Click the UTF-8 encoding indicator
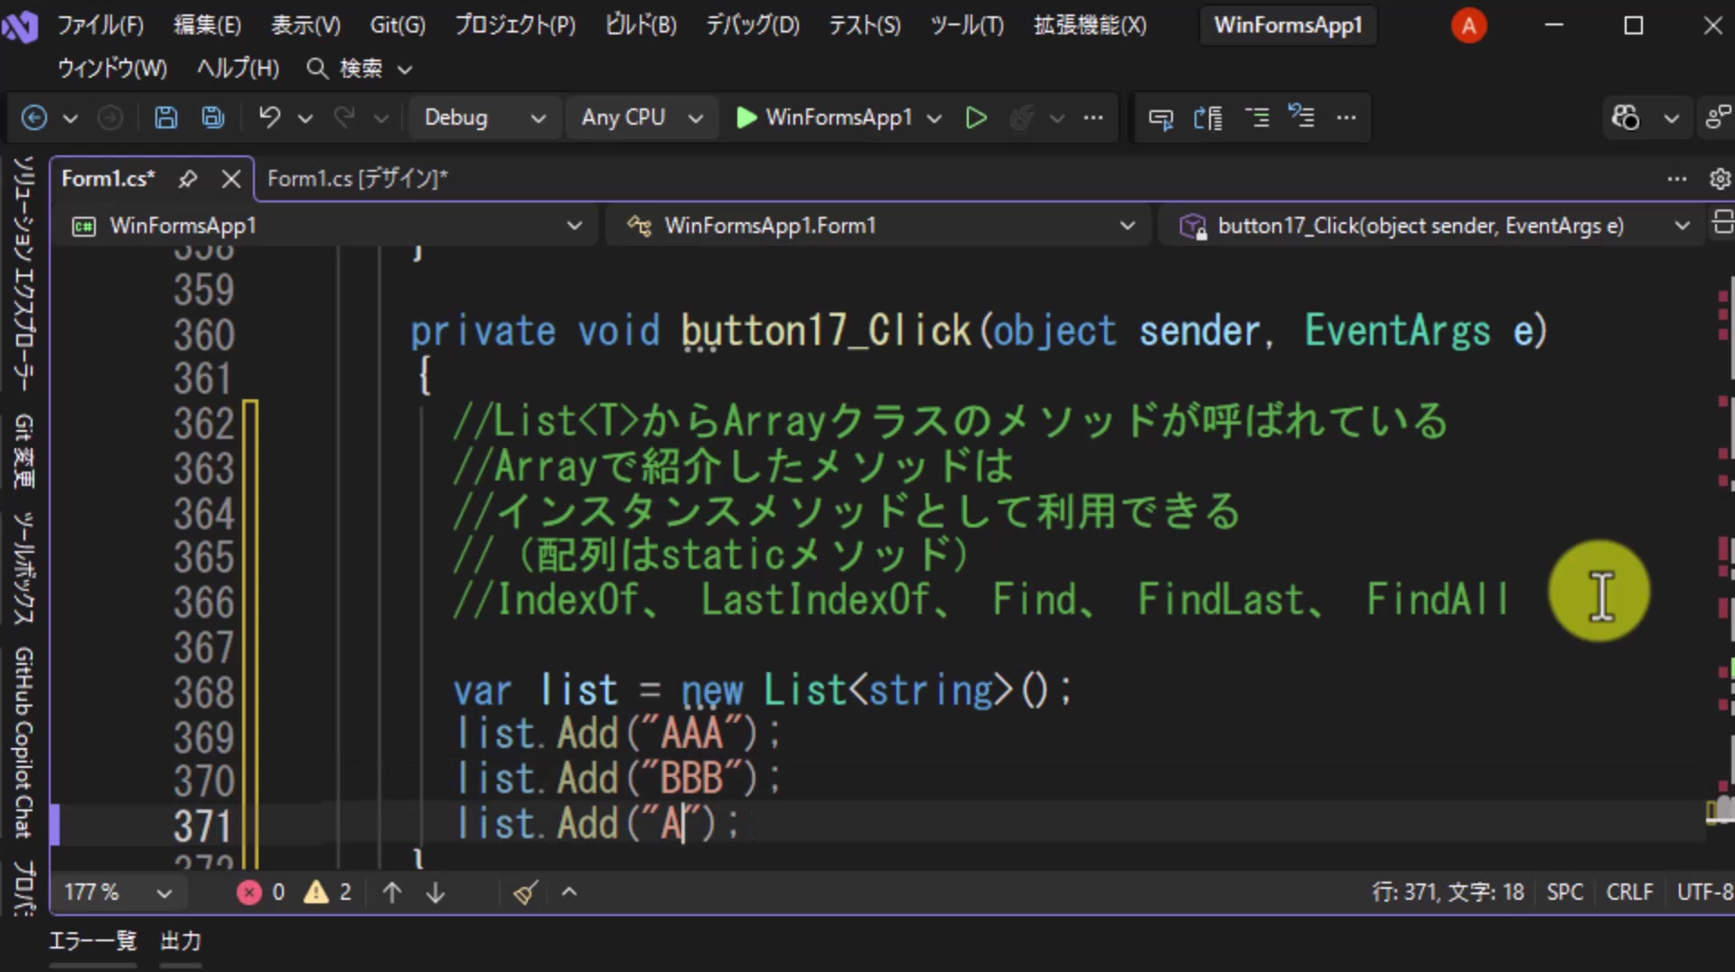Image resolution: width=1735 pixels, height=972 pixels. tap(1705, 893)
